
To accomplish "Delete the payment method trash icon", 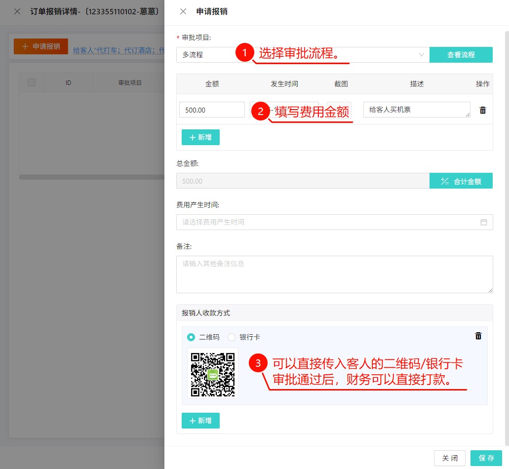I will click(478, 336).
